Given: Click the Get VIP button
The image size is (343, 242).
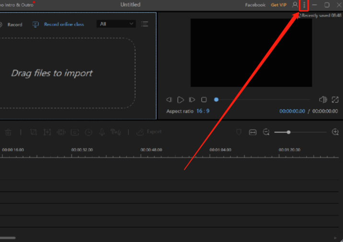Looking at the screenshot, I should (278, 5).
